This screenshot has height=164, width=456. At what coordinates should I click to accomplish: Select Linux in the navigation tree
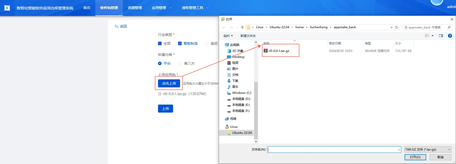[x=231, y=127]
